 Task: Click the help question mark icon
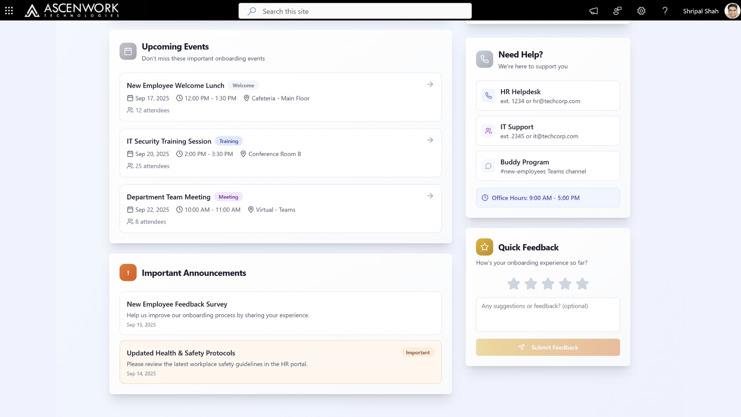(665, 11)
